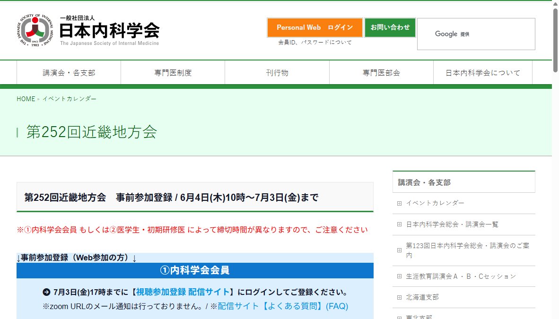Click arrow icon beside イベントカレンダー sidebar item
The height and width of the screenshot is (319, 559).
point(399,204)
